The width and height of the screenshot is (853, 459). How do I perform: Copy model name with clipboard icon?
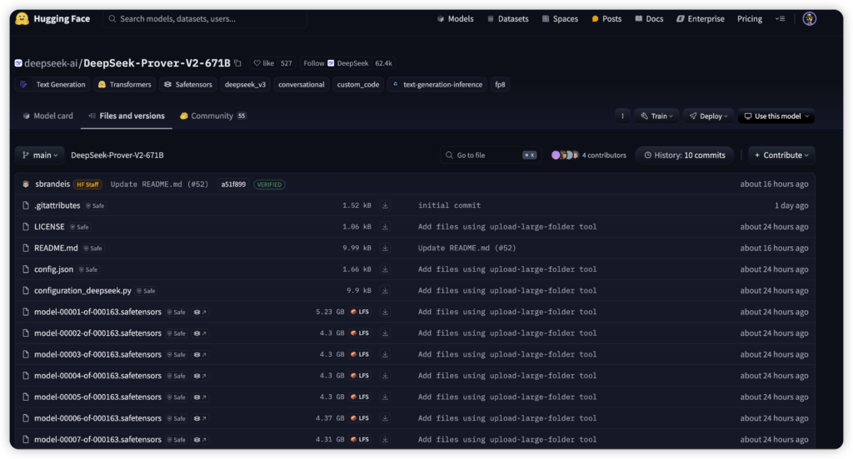(x=237, y=63)
